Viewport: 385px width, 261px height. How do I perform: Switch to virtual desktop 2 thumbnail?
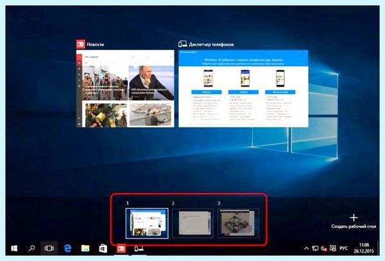(x=193, y=223)
